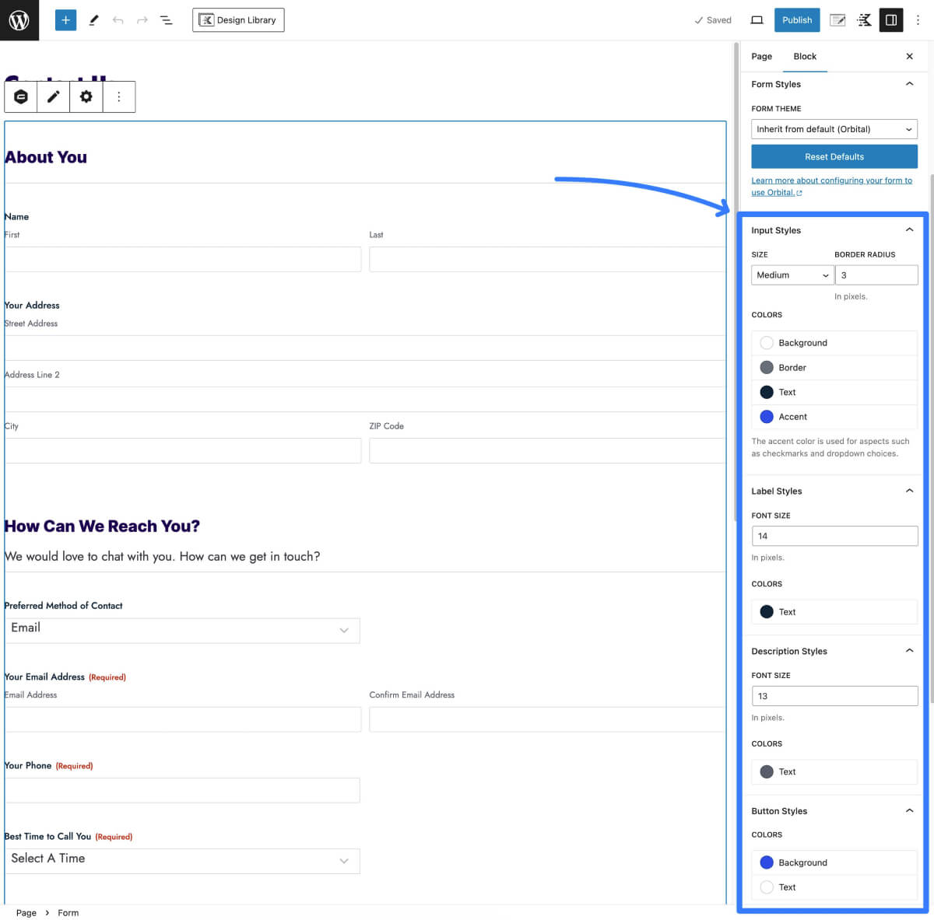Open the Kadence settings icon in top bar
The image size is (934, 920).
(864, 20)
